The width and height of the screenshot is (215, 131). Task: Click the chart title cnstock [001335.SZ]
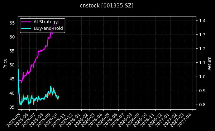(x=107, y=6)
